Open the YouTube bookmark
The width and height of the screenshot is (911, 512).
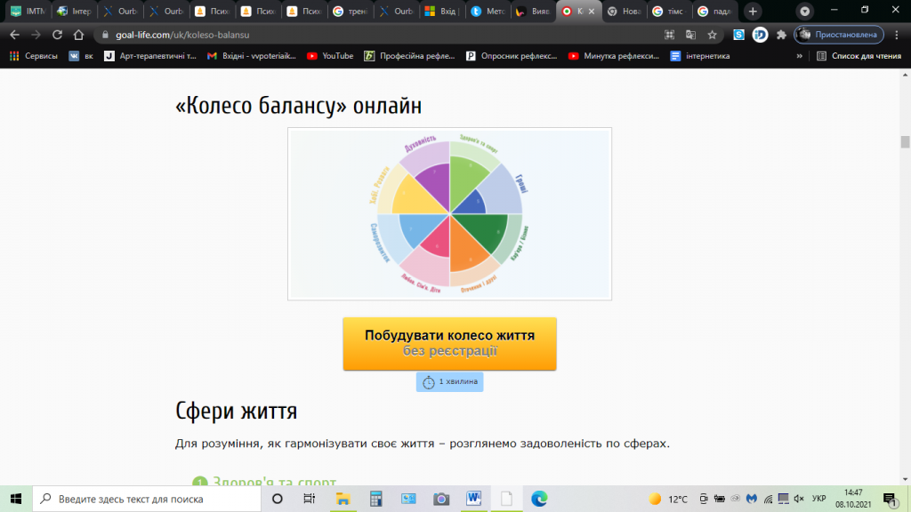(333, 55)
